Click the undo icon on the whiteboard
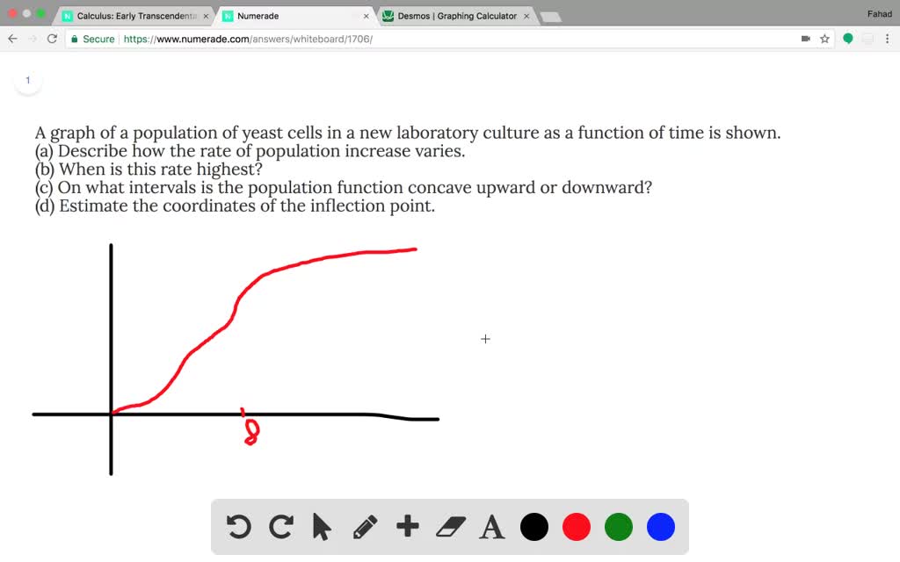This screenshot has width=900, height=562. (x=238, y=527)
